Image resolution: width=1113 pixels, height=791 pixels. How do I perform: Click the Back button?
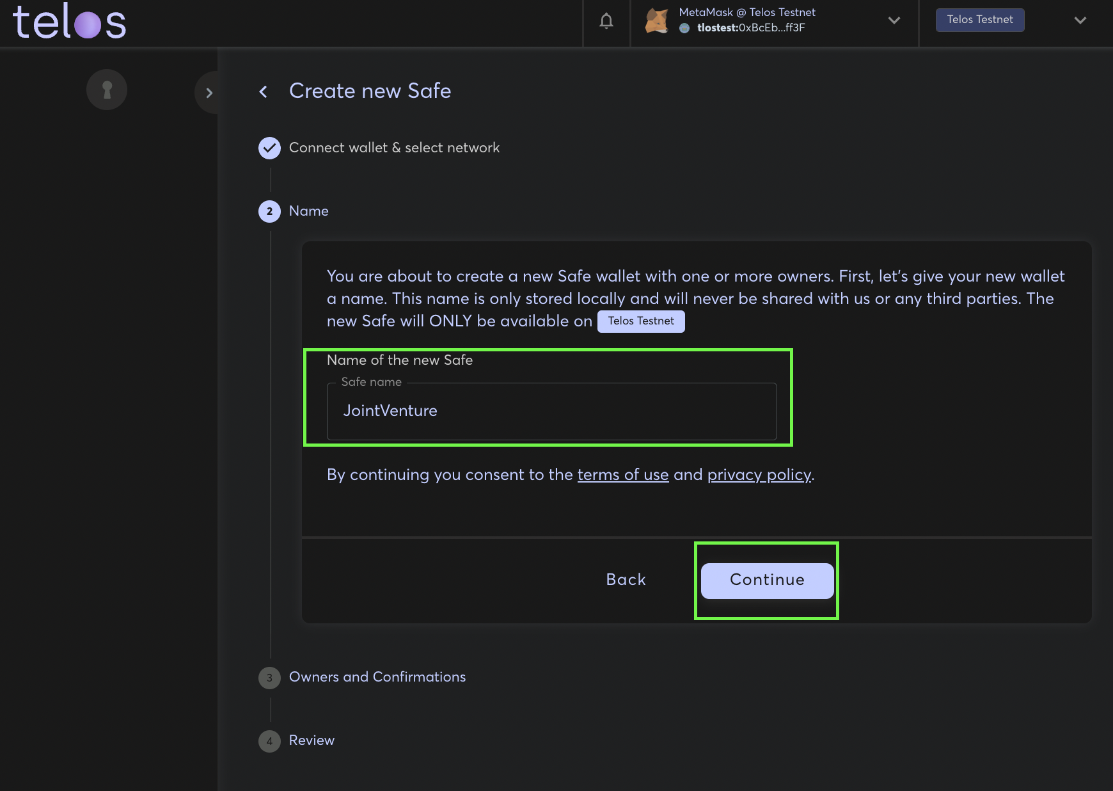click(626, 580)
